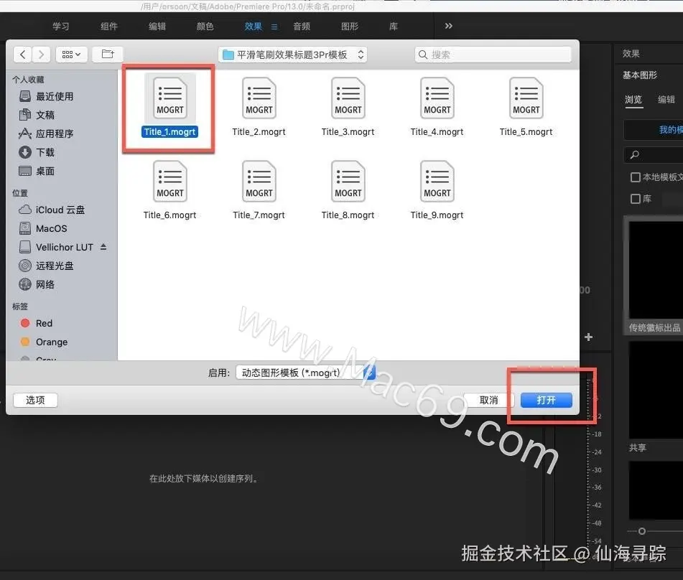Select Title_2.mogrt file icon
Screen dimensions: 683x580
[259, 98]
